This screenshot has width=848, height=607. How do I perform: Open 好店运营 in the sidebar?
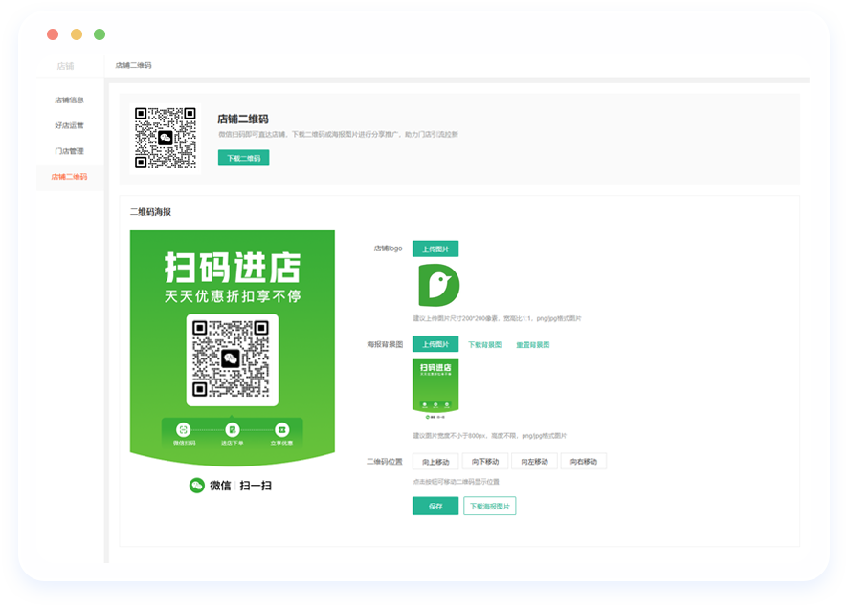69,125
